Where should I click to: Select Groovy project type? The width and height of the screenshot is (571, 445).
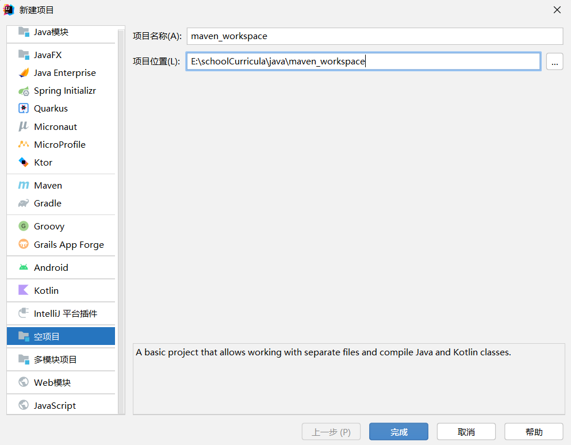[x=61, y=226]
